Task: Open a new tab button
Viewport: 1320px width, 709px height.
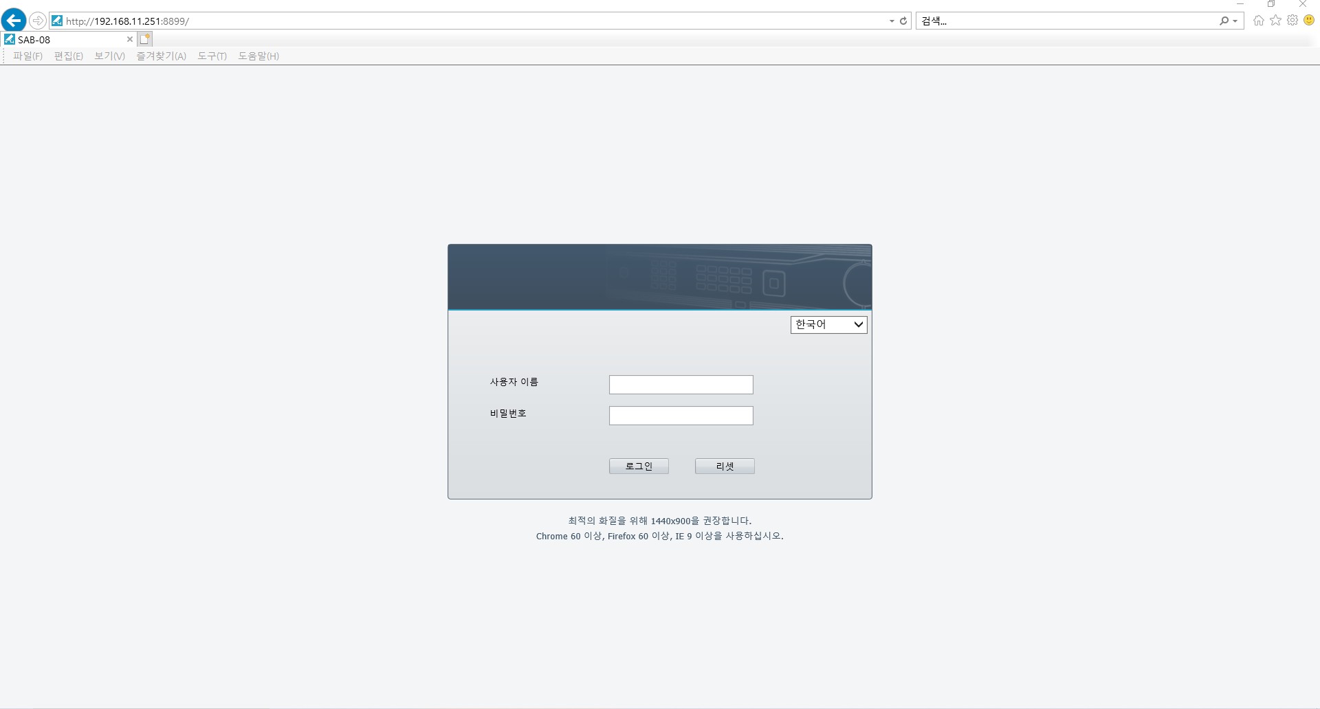Action: coord(144,39)
